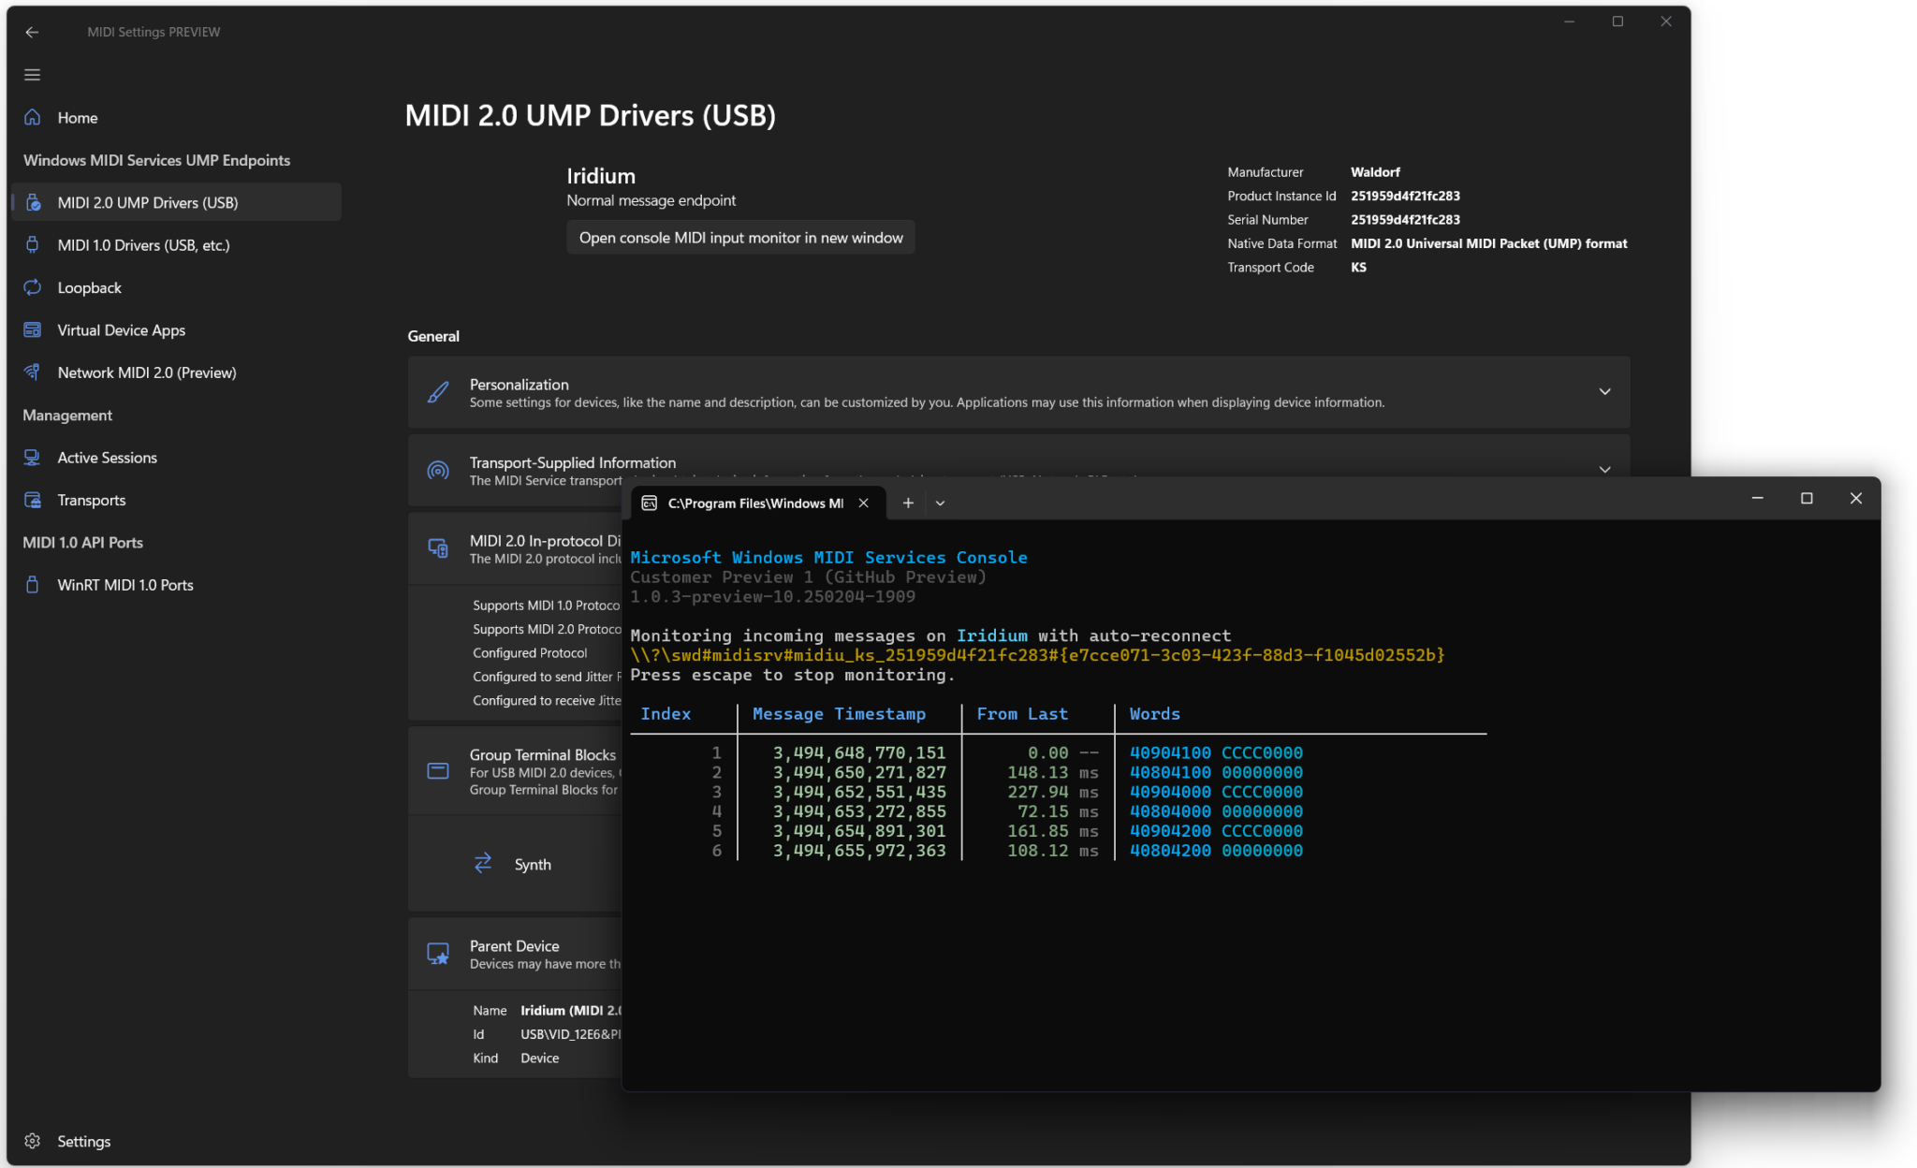Screen dimensions: 1917x1168
Task: Open WinRT MIDI 1.0 Ports
Action: [x=124, y=584]
